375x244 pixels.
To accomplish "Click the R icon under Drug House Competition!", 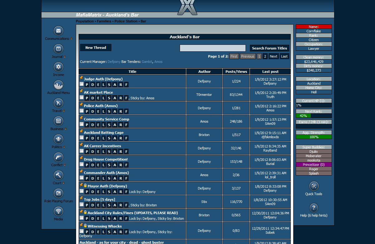I will 121,165.
